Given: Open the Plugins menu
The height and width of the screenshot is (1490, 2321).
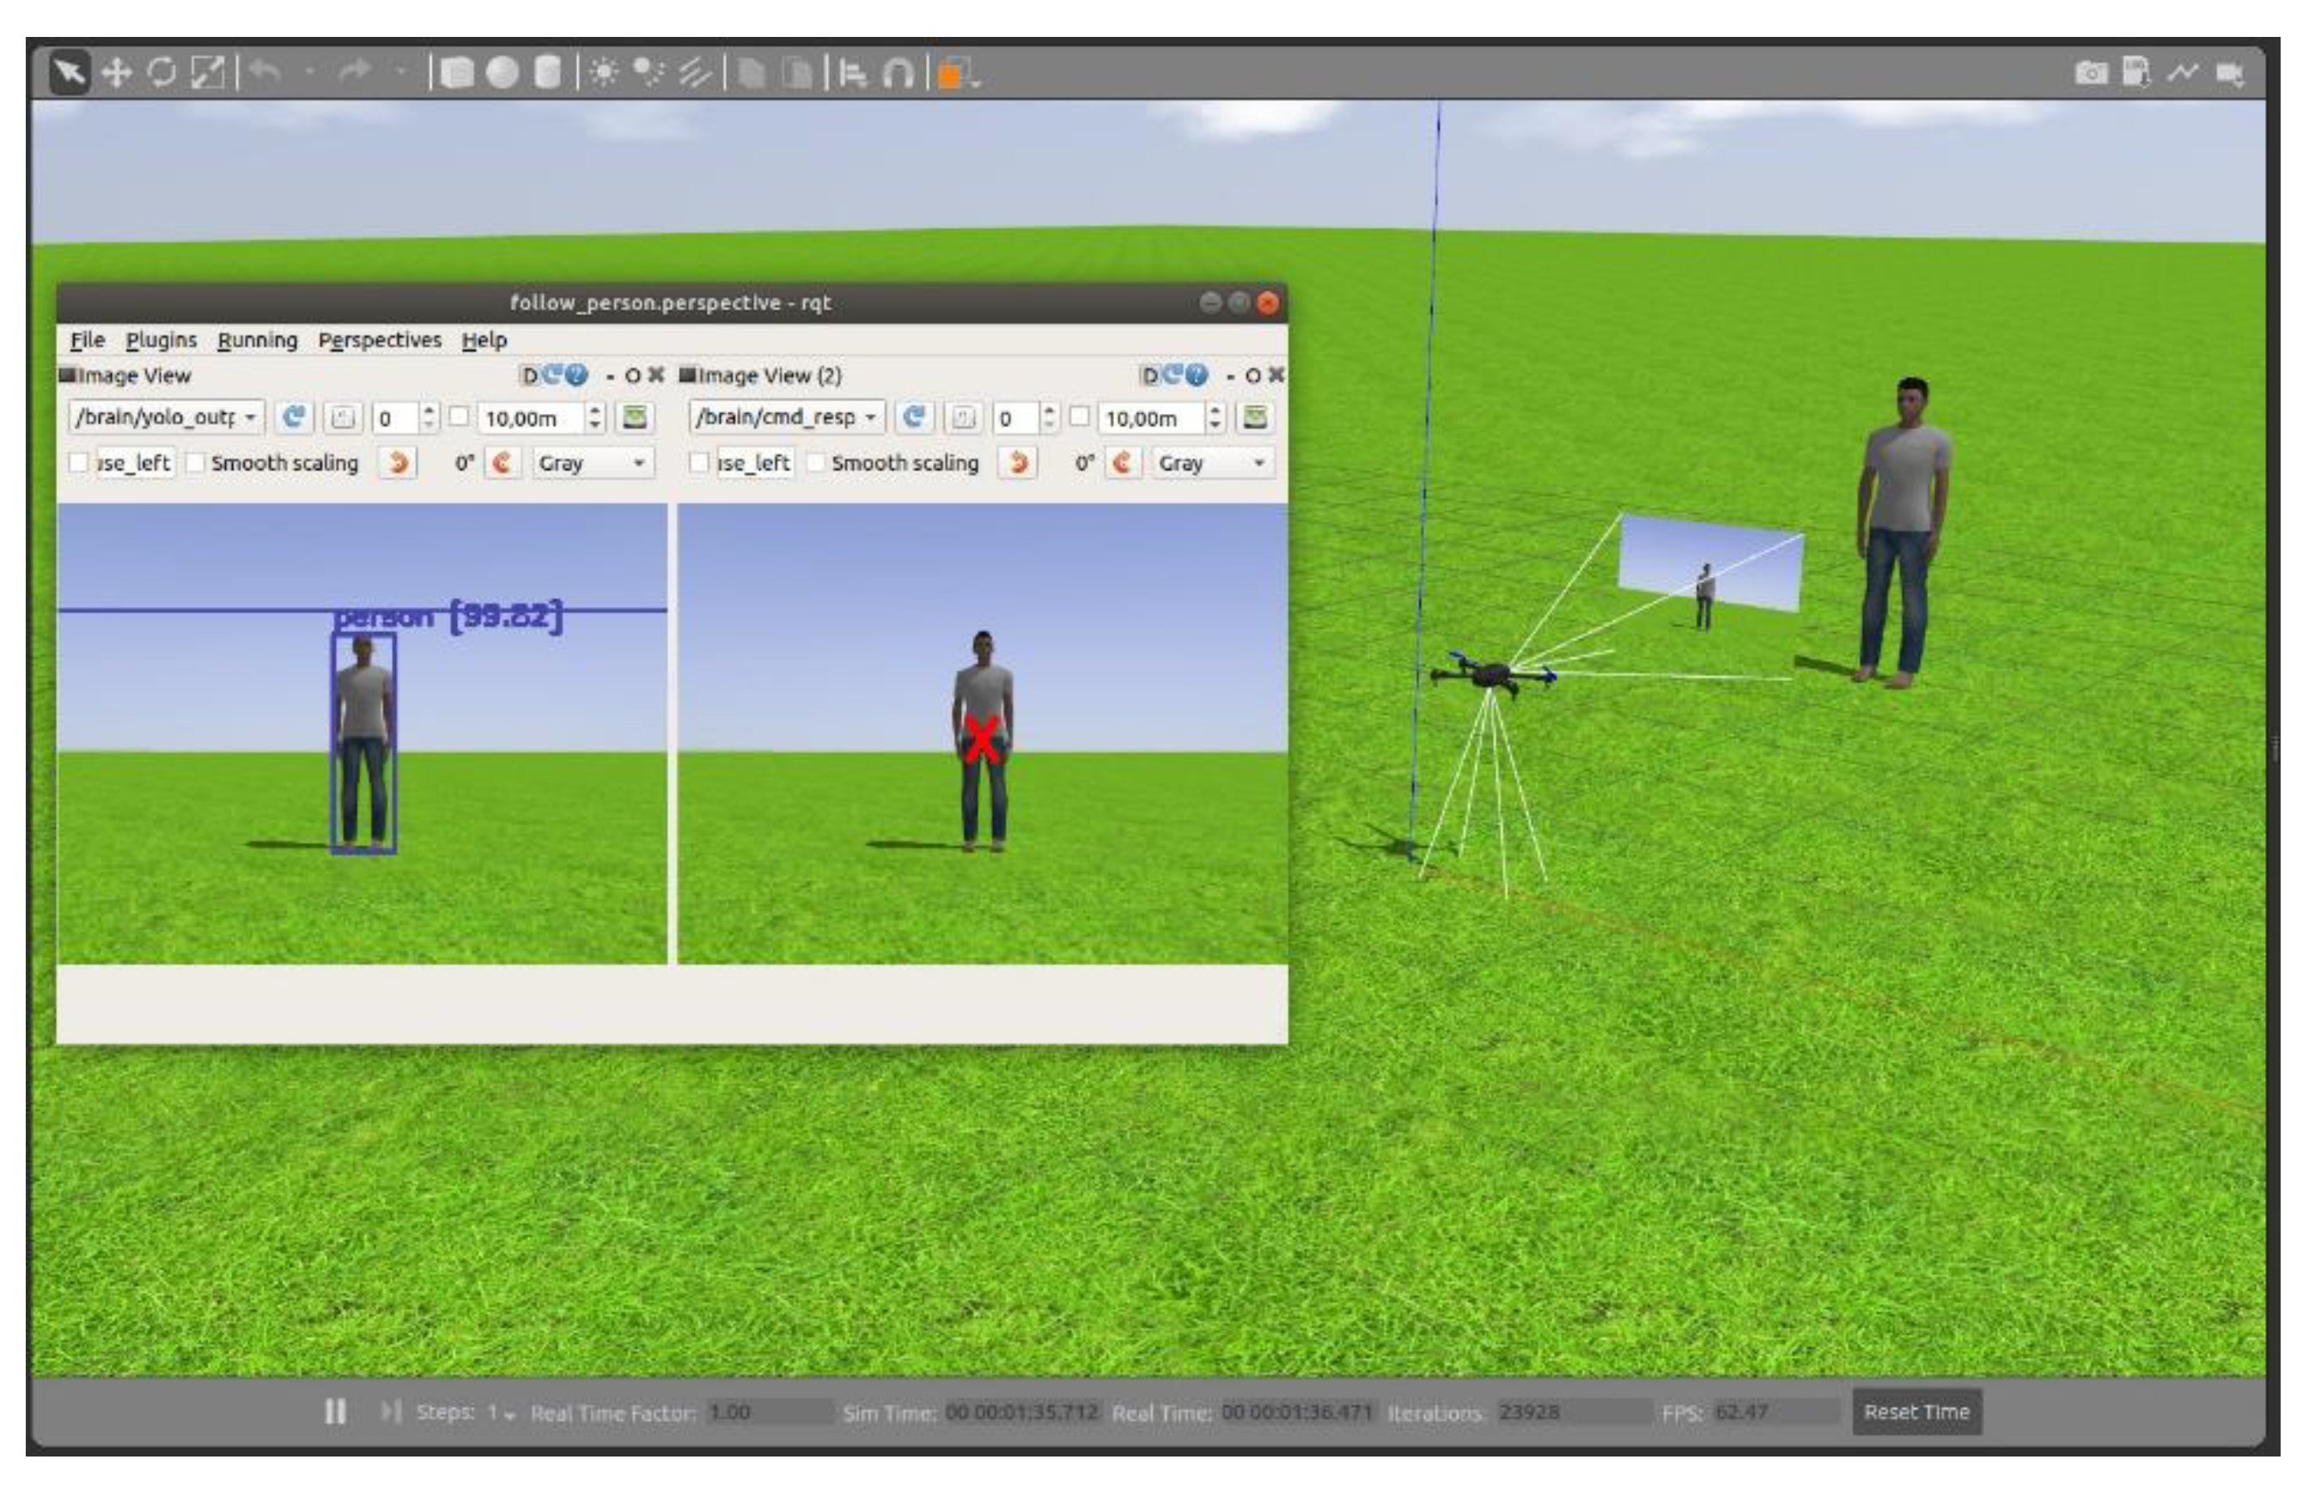Looking at the screenshot, I should pyautogui.click(x=161, y=339).
